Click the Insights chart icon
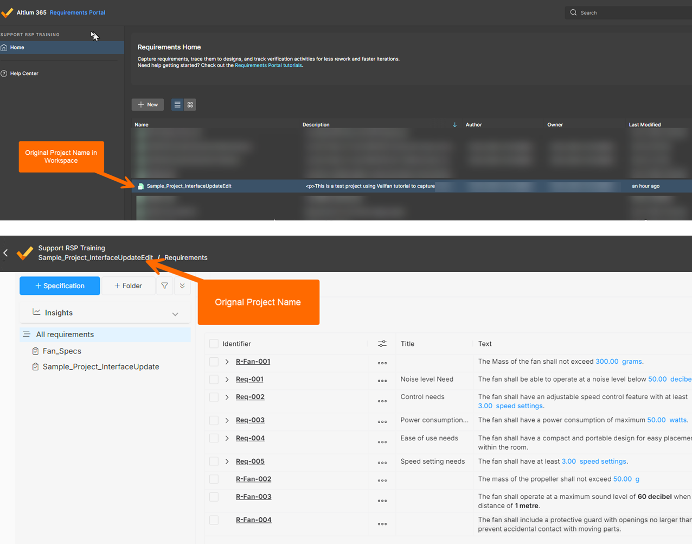 36,312
